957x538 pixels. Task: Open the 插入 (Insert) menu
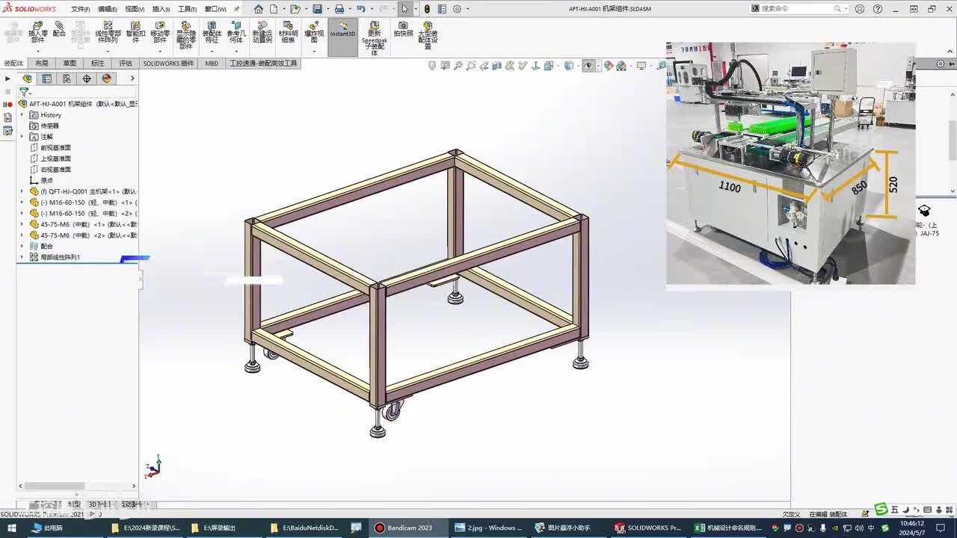point(161,9)
